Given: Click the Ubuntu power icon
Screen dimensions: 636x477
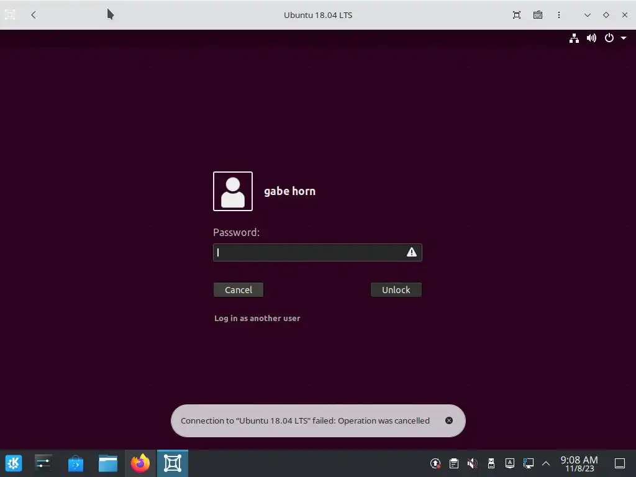Looking at the screenshot, I should 609,38.
